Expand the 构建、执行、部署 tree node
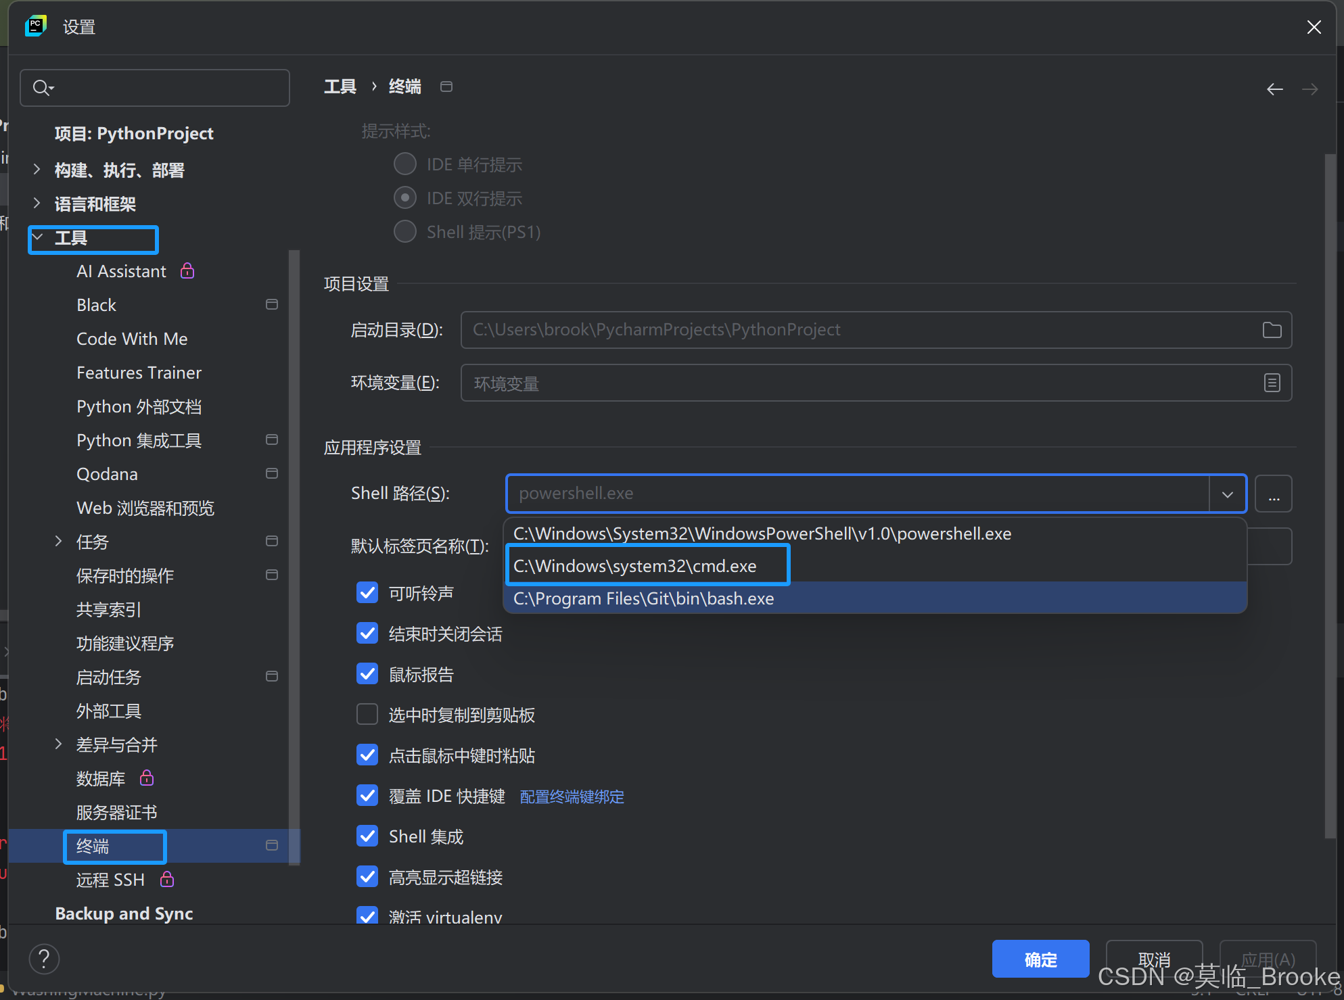 pos(37,169)
